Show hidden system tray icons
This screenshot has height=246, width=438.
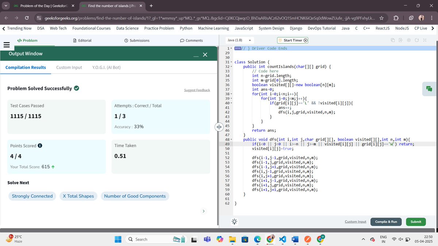(x=363, y=239)
